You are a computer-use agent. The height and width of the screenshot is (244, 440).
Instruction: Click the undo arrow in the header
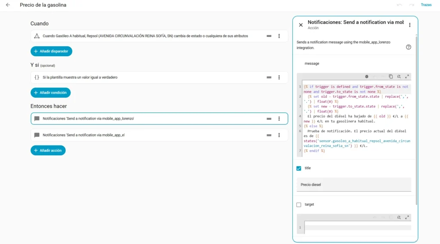[399, 5]
